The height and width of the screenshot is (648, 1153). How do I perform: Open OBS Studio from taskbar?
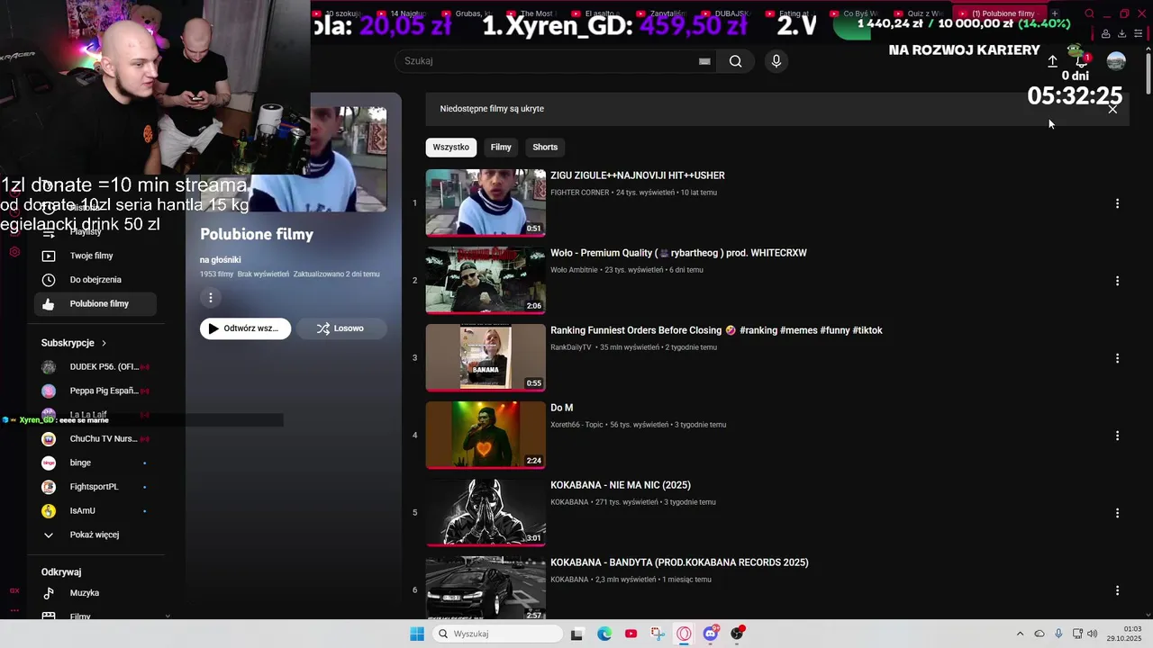click(738, 634)
